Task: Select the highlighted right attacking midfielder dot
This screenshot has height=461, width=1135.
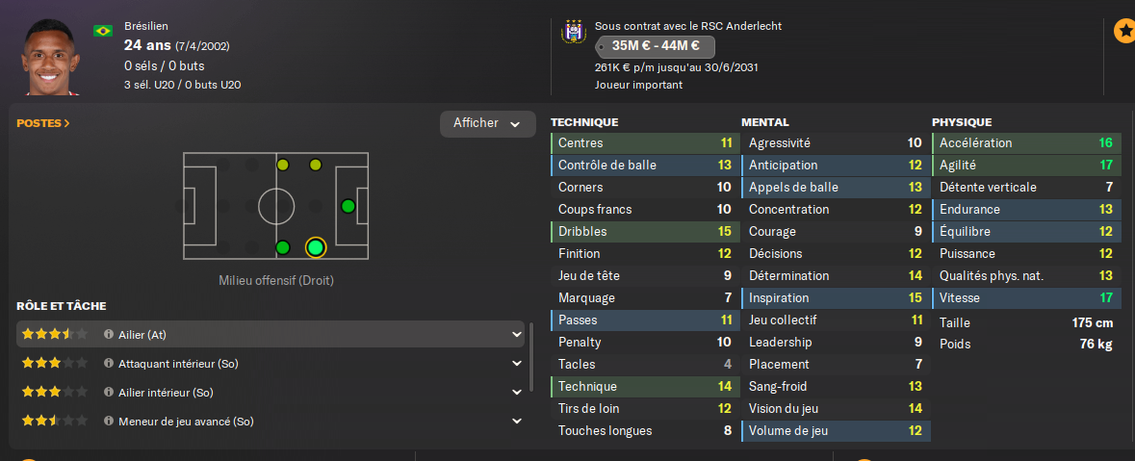Action: (315, 247)
